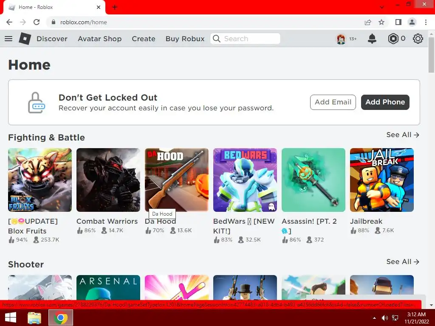Image resolution: width=435 pixels, height=326 pixels.
Task: Close the Home - Roblox tab
Action: [99, 7]
